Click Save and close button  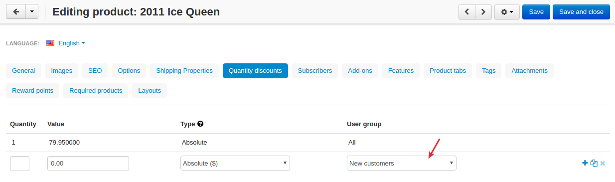click(581, 11)
